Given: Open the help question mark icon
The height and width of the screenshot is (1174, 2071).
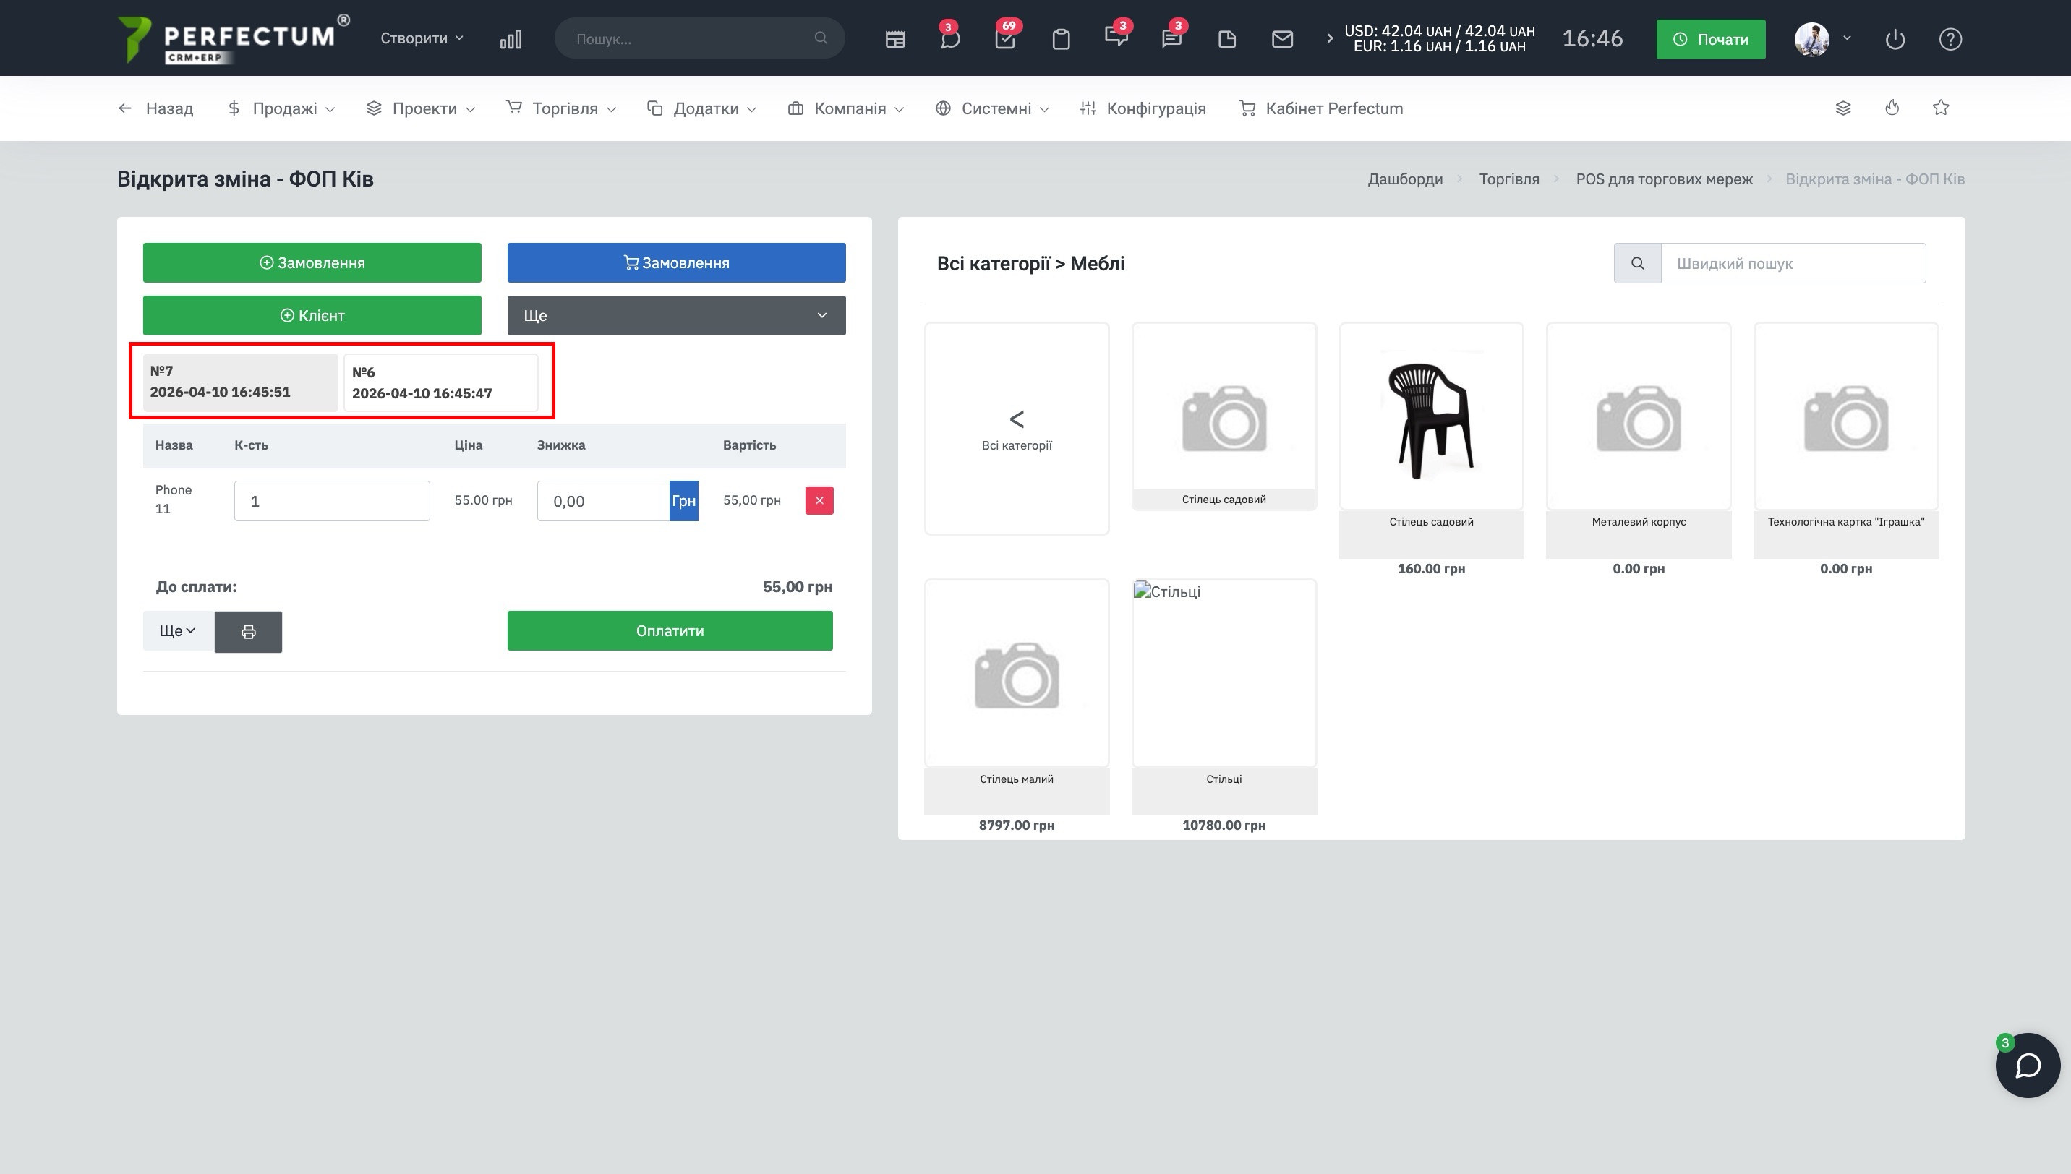Looking at the screenshot, I should point(1950,39).
